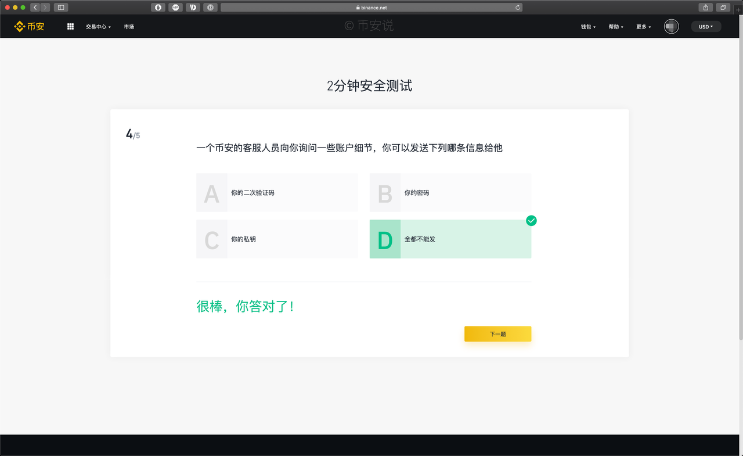Click the 下一题 next question button
This screenshot has height=456, width=743.
[497, 334]
